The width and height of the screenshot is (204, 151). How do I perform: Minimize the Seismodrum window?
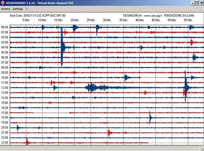pyautogui.click(x=193, y=3)
